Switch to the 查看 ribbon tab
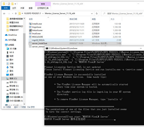This screenshot has height=127, width=144. 30,8
